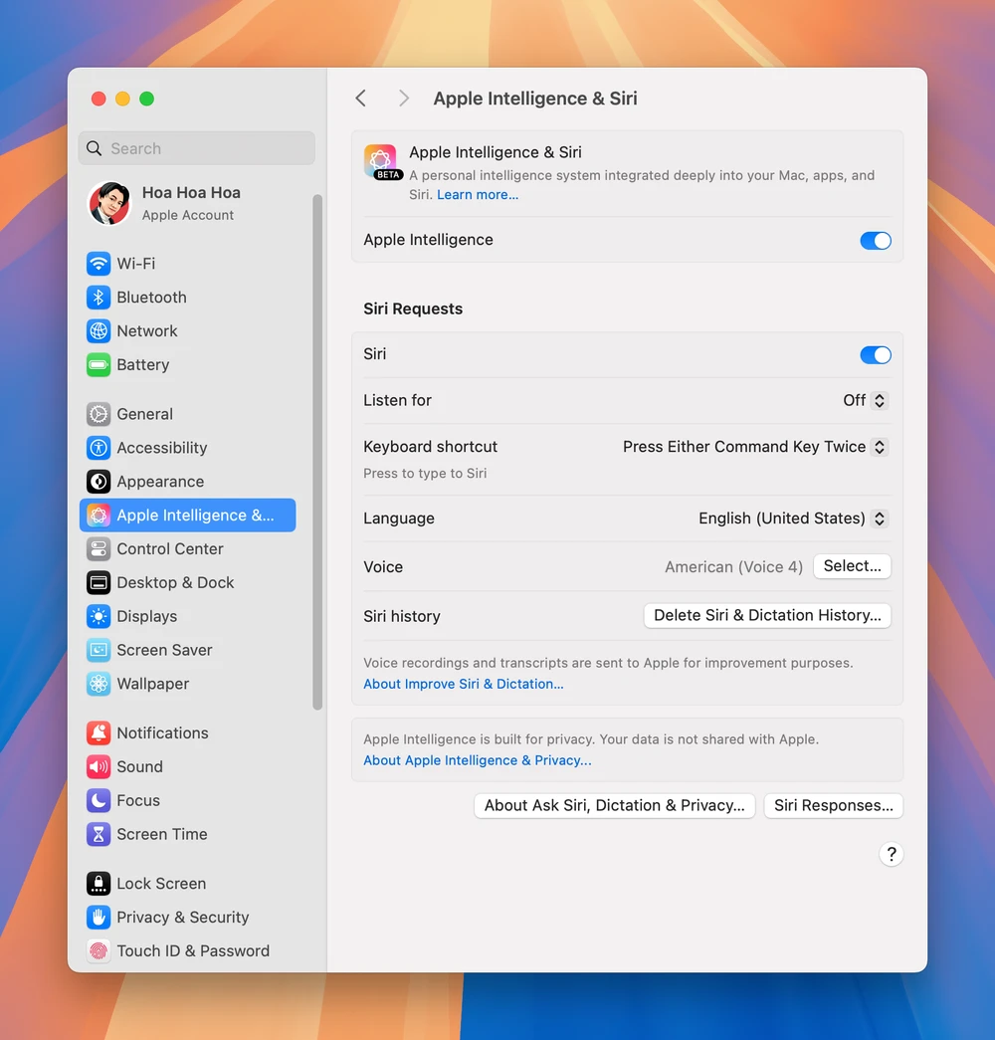
Task: Open Screen Time settings
Action: pos(161,834)
